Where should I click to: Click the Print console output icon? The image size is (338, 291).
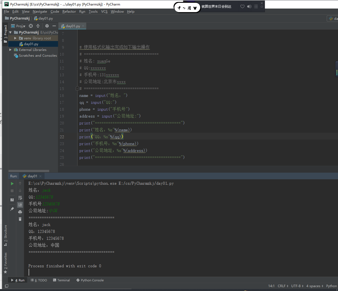20,212
